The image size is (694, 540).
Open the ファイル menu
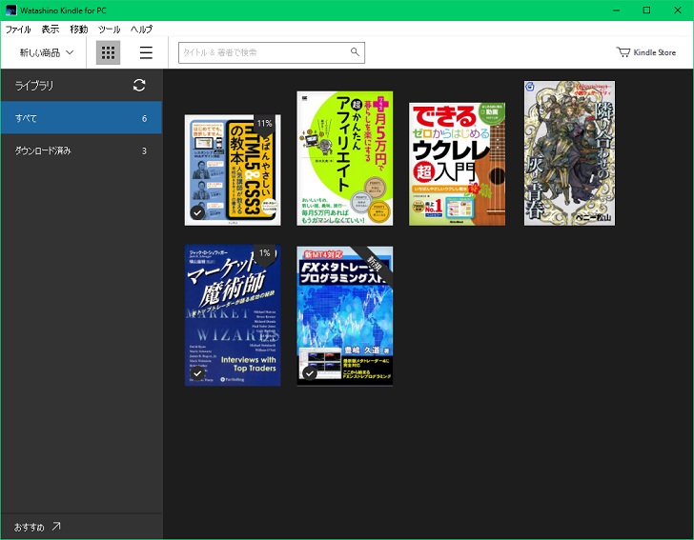point(18,30)
